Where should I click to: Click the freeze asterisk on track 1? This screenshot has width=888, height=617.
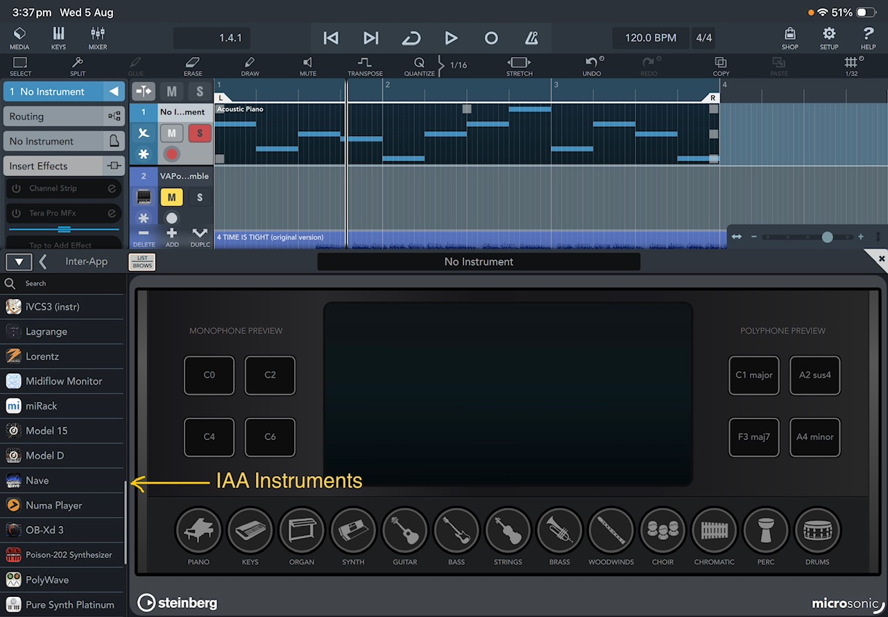(144, 153)
